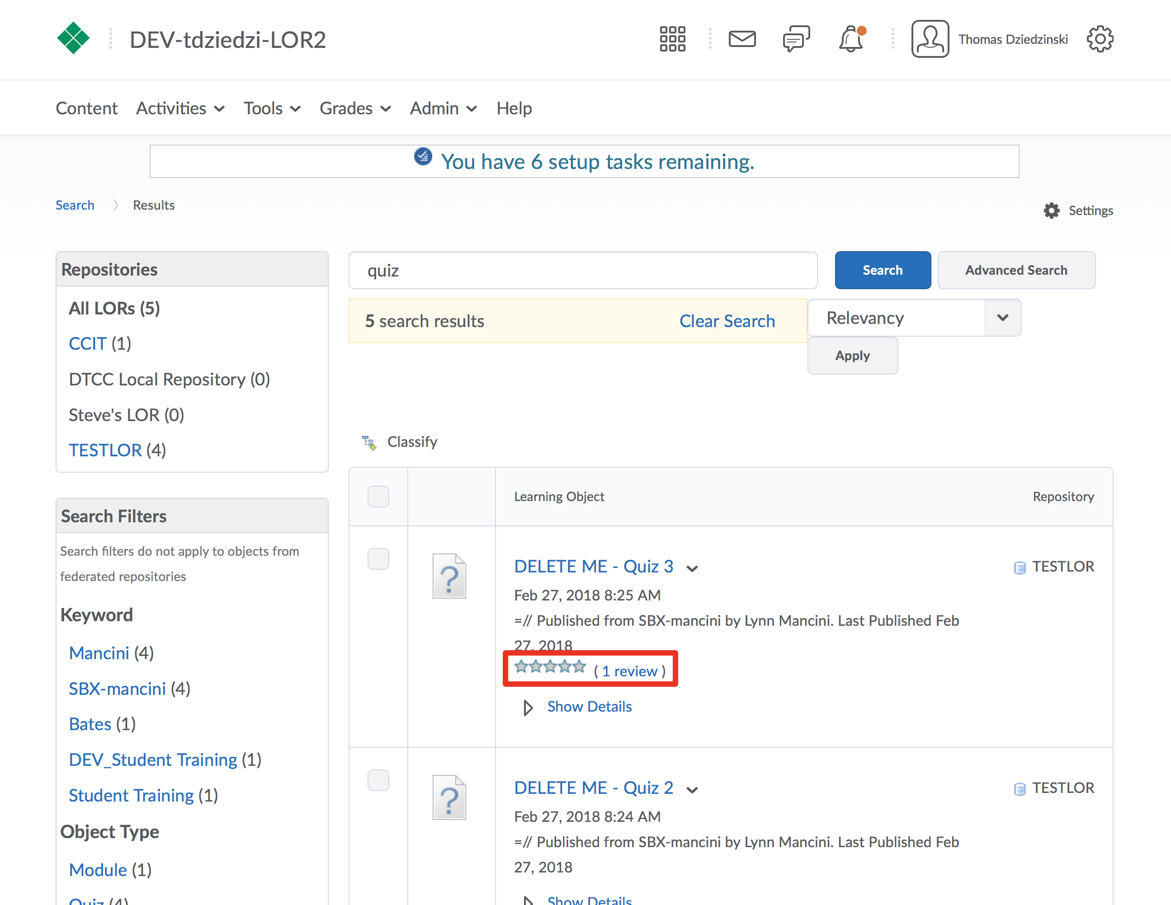Toggle the select-all checkbox in table header
This screenshot has width=1171, height=905.
pos(378,497)
